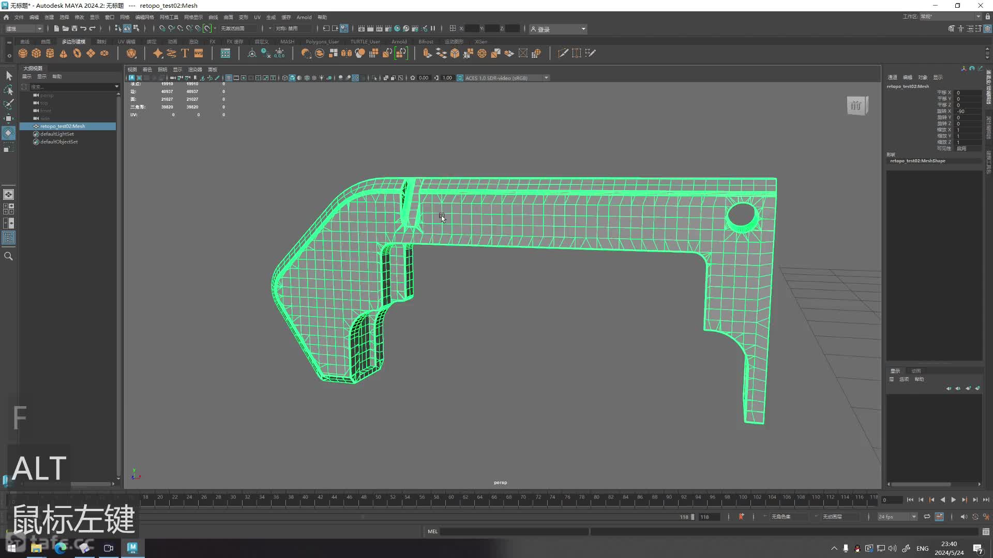993x558 pixels.
Task: Open the search icon in left toolbox
Action: point(9,256)
